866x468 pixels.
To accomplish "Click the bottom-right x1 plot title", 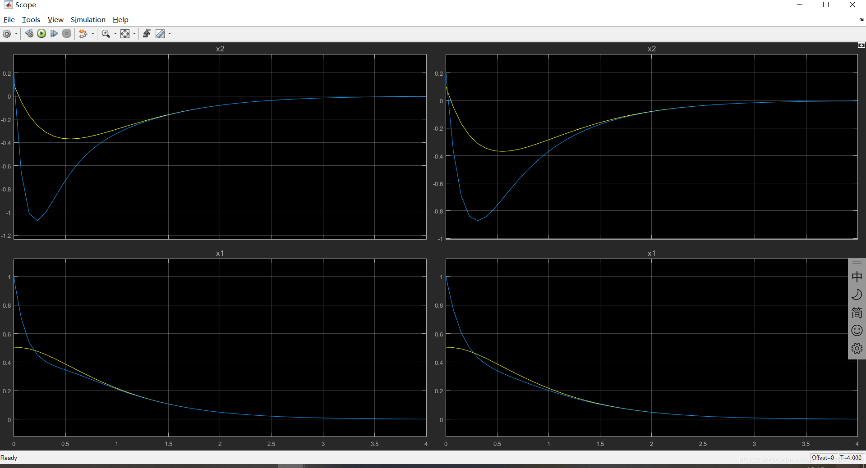I will [652, 253].
